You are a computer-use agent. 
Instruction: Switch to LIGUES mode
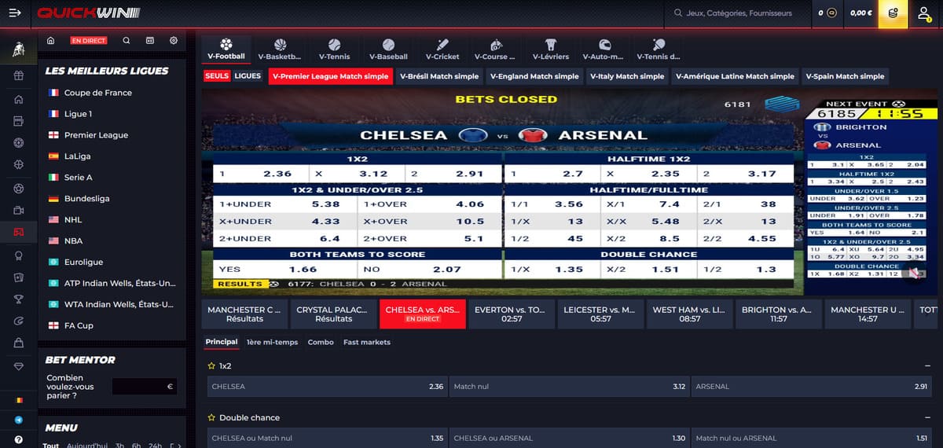click(x=248, y=76)
